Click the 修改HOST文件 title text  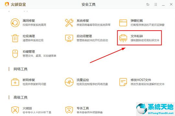coord(141,80)
